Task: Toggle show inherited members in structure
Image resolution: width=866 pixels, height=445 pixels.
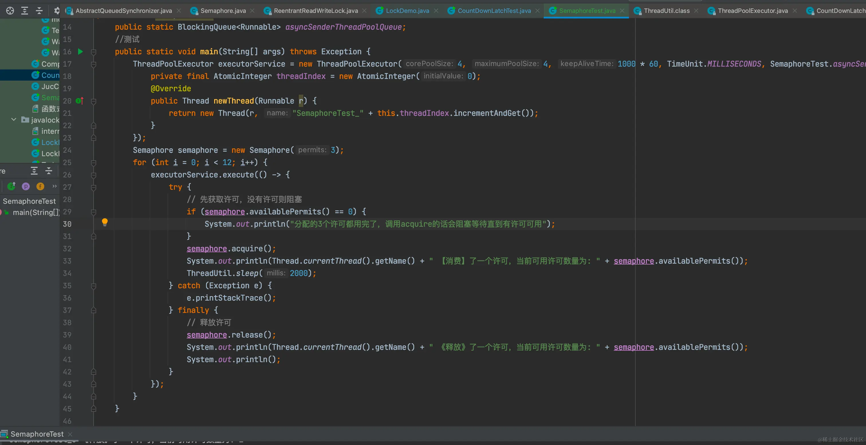Action: (x=11, y=186)
